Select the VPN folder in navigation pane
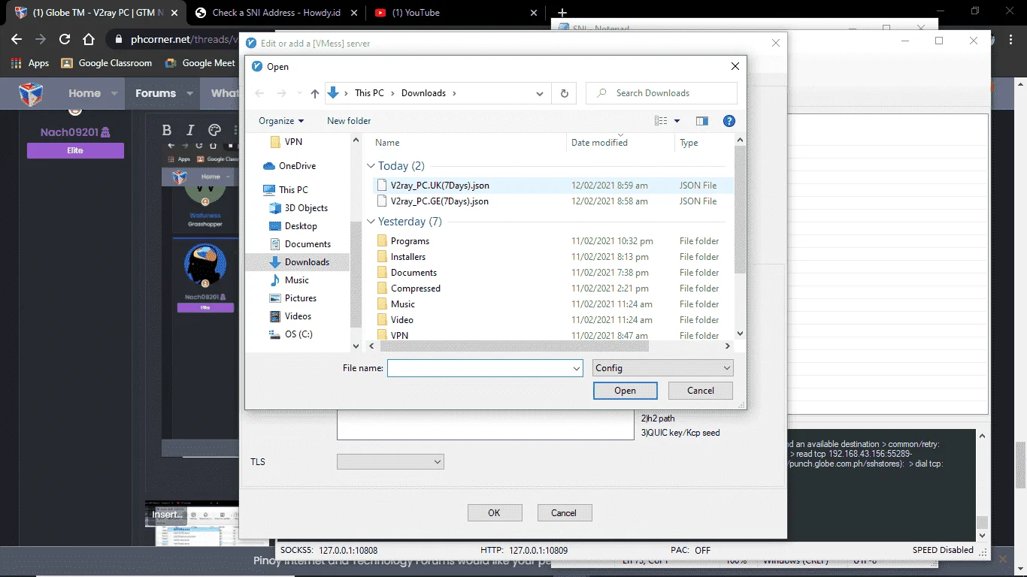 coord(286,142)
